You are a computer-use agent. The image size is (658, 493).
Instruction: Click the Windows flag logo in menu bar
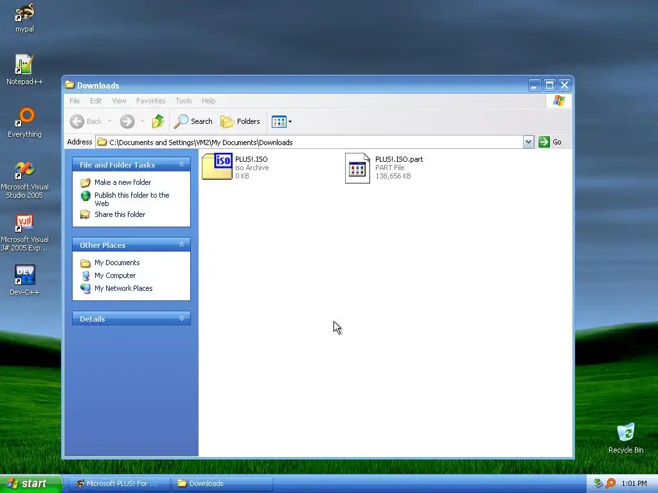pyautogui.click(x=559, y=101)
